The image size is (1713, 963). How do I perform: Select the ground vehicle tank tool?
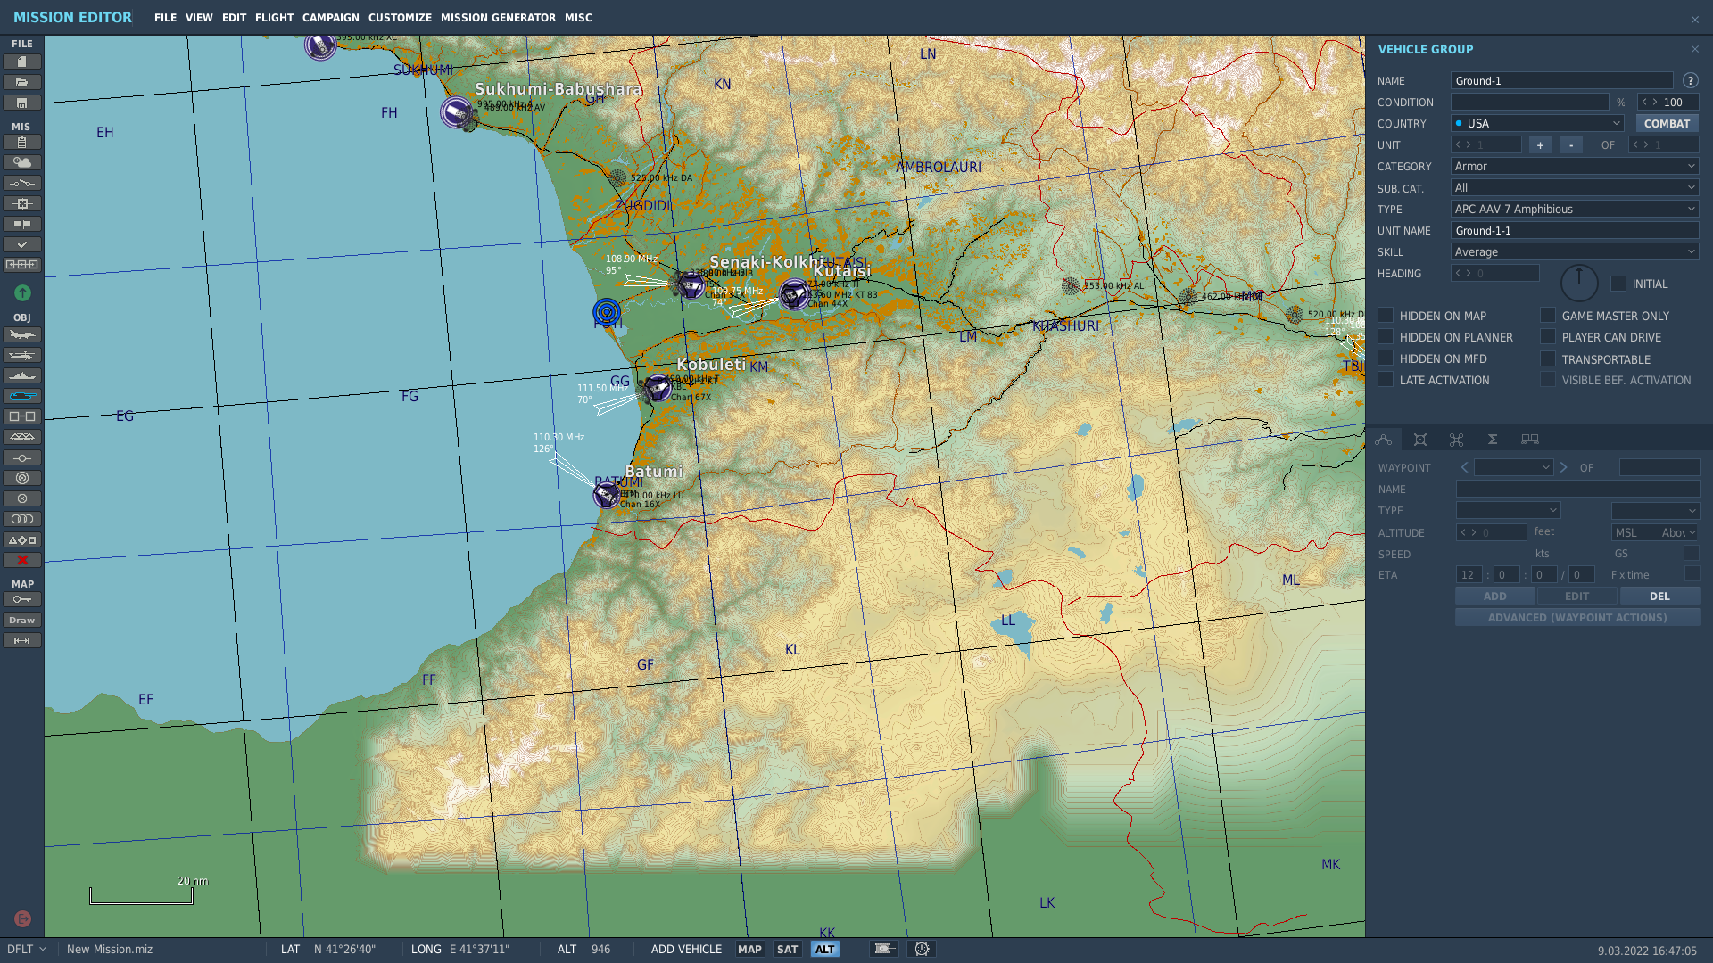(22, 396)
